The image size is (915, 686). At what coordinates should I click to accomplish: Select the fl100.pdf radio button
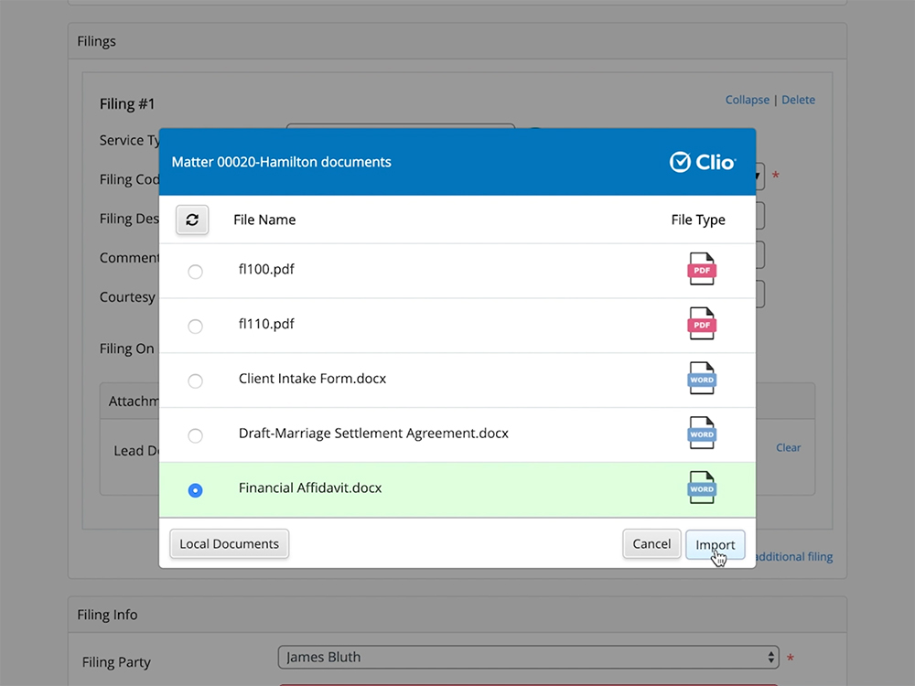coord(194,271)
